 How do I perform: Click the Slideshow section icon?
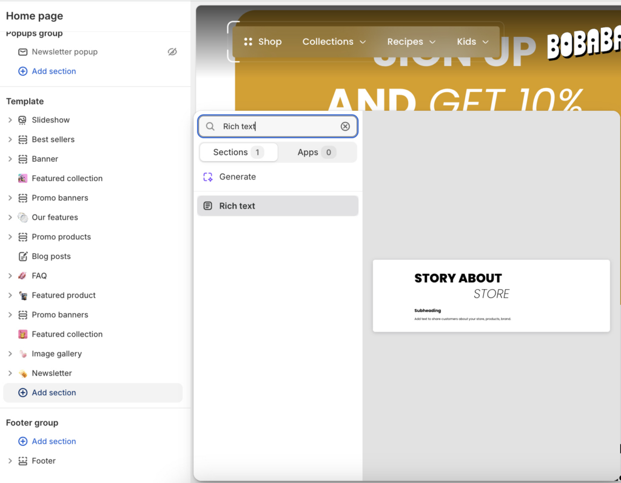(23, 120)
